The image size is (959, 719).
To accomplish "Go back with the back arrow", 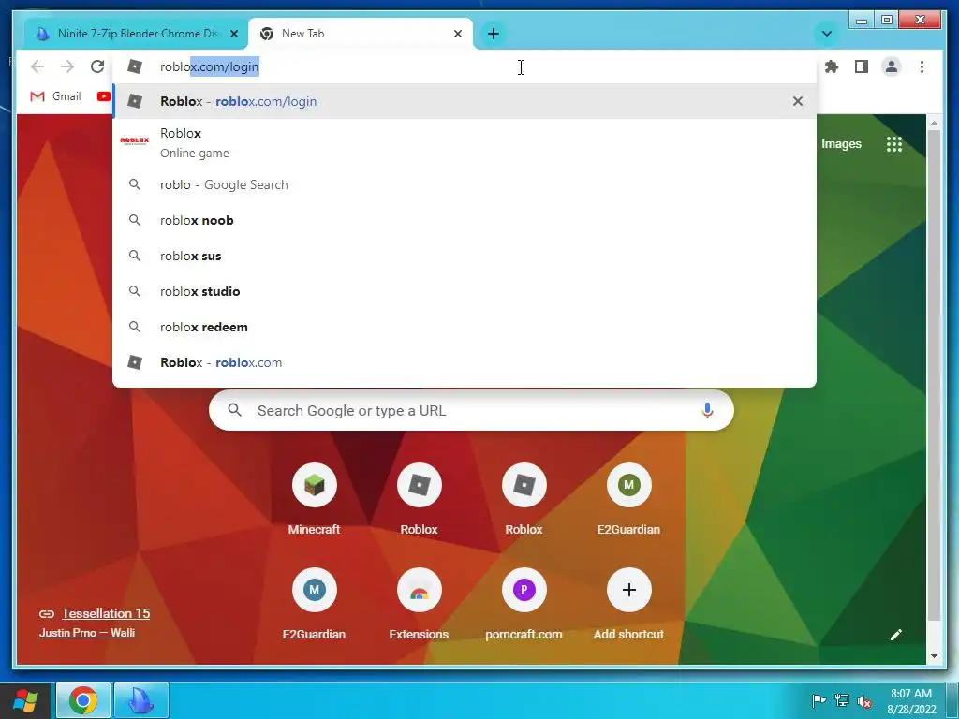I will (x=37, y=66).
